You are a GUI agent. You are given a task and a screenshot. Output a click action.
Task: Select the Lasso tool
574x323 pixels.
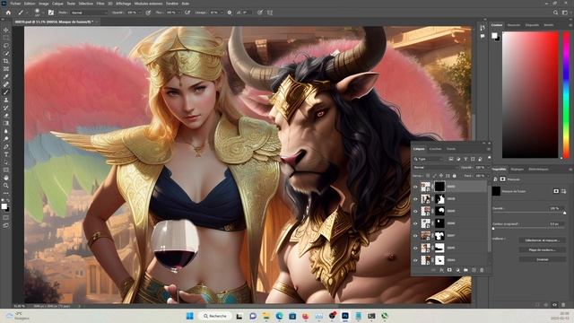(6, 46)
